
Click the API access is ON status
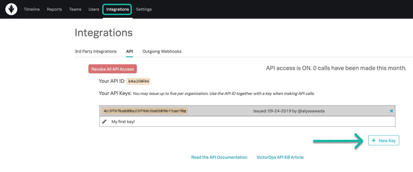point(336,68)
